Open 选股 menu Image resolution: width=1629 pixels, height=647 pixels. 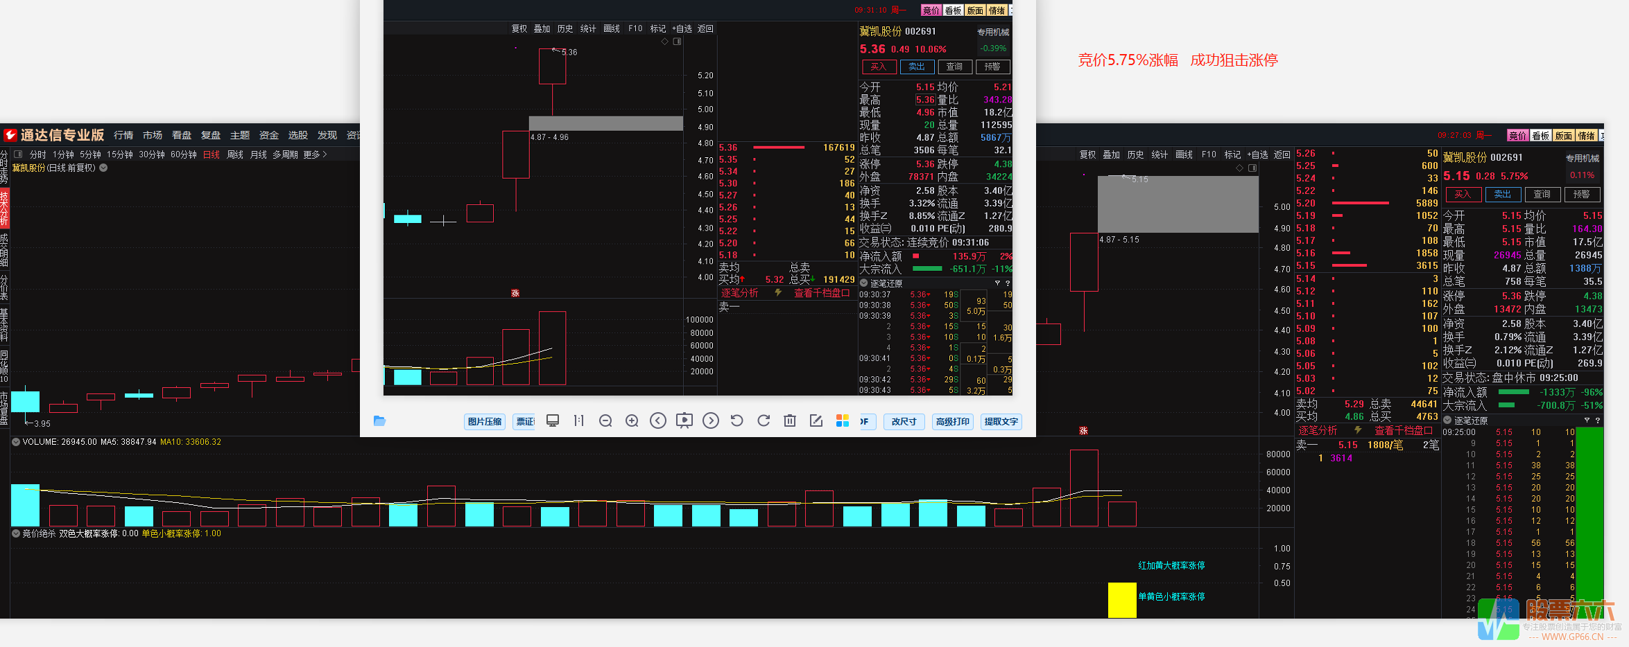point(298,135)
